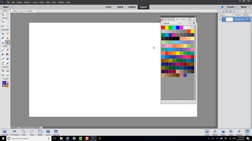Delete swatch using trash icon
This screenshot has height=141, width=252.
[194, 23]
